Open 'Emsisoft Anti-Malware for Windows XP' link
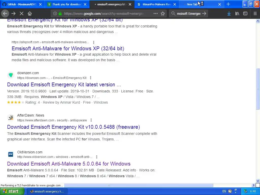The height and width of the screenshot is (195, 260). 68,48
